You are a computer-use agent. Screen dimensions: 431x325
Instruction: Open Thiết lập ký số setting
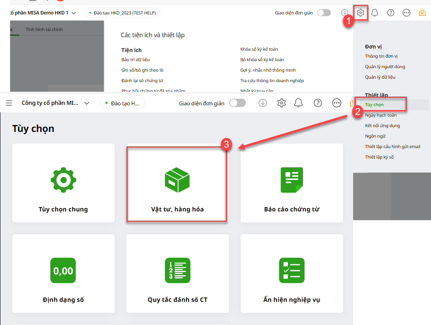tap(379, 157)
